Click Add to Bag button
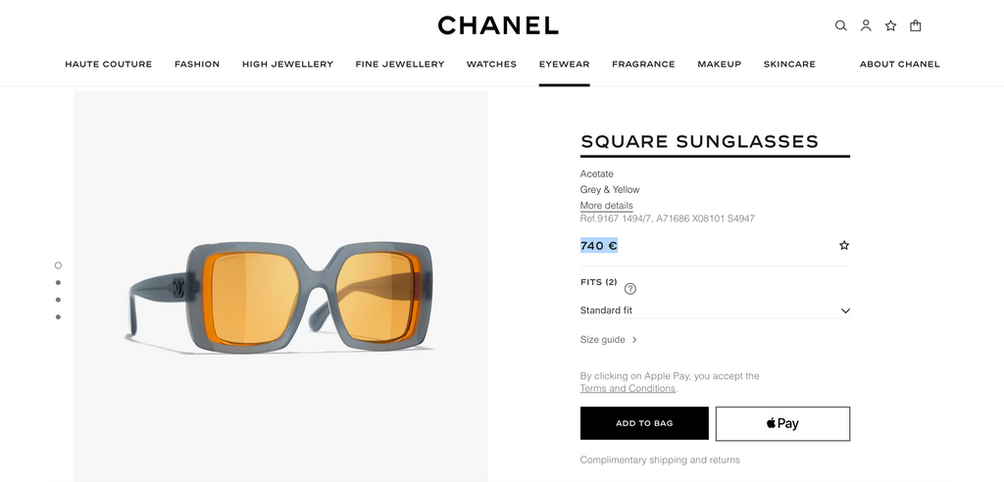 coord(644,423)
